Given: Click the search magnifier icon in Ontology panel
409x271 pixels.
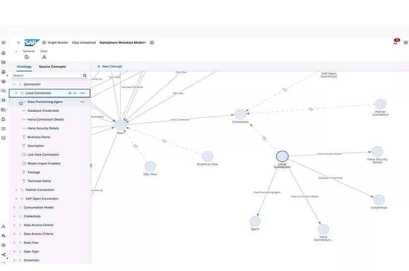Looking at the screenshot, I should coord(85,75).
